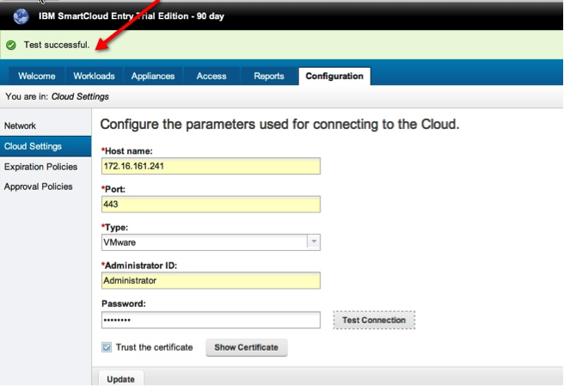This screenshot has width=564, height=386.
Task: Click the IBM SmartCloud Entry title text
Action: (132, 16)
